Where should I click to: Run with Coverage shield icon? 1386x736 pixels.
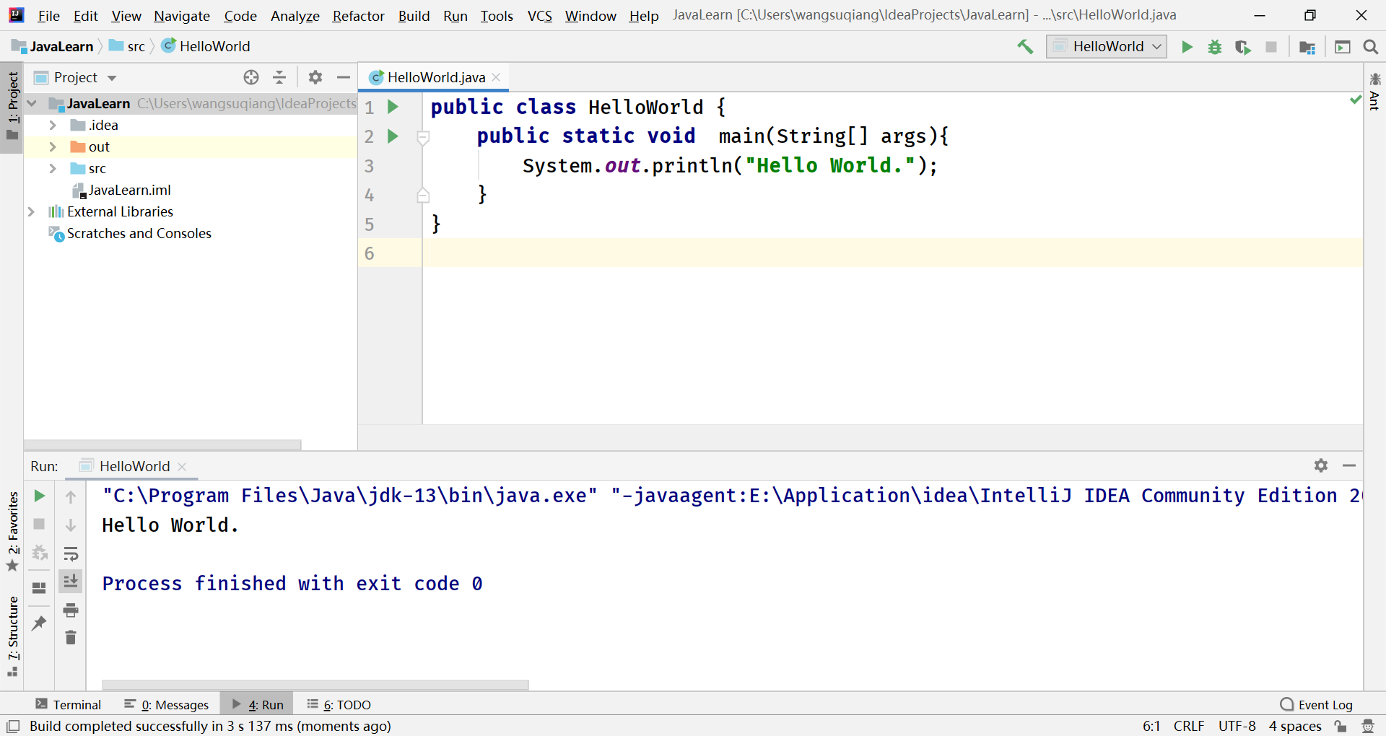pos(1242,47)
